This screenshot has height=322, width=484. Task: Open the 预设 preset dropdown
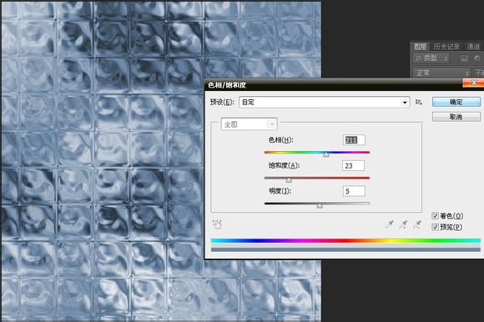(x=324, y=102)
